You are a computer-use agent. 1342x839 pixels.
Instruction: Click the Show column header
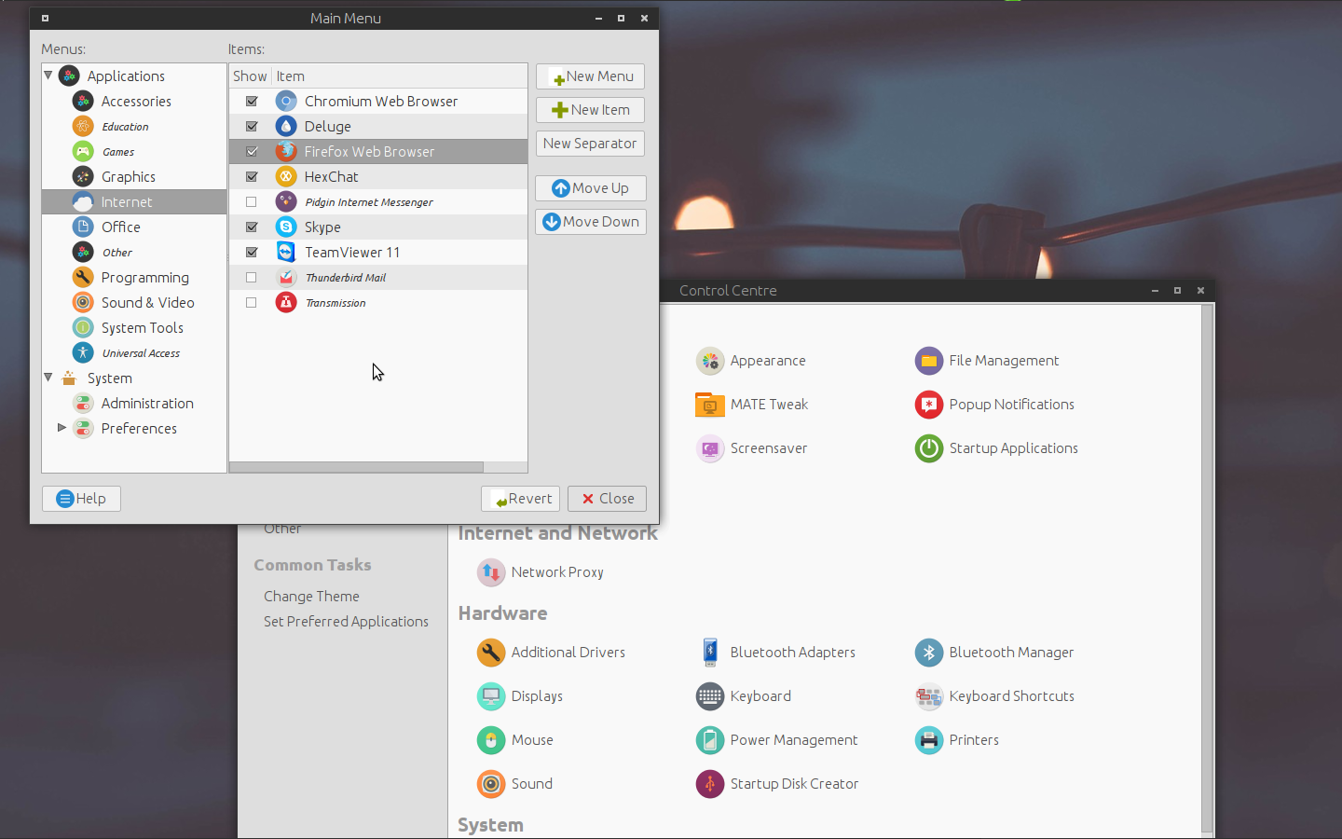coord(250,76)
